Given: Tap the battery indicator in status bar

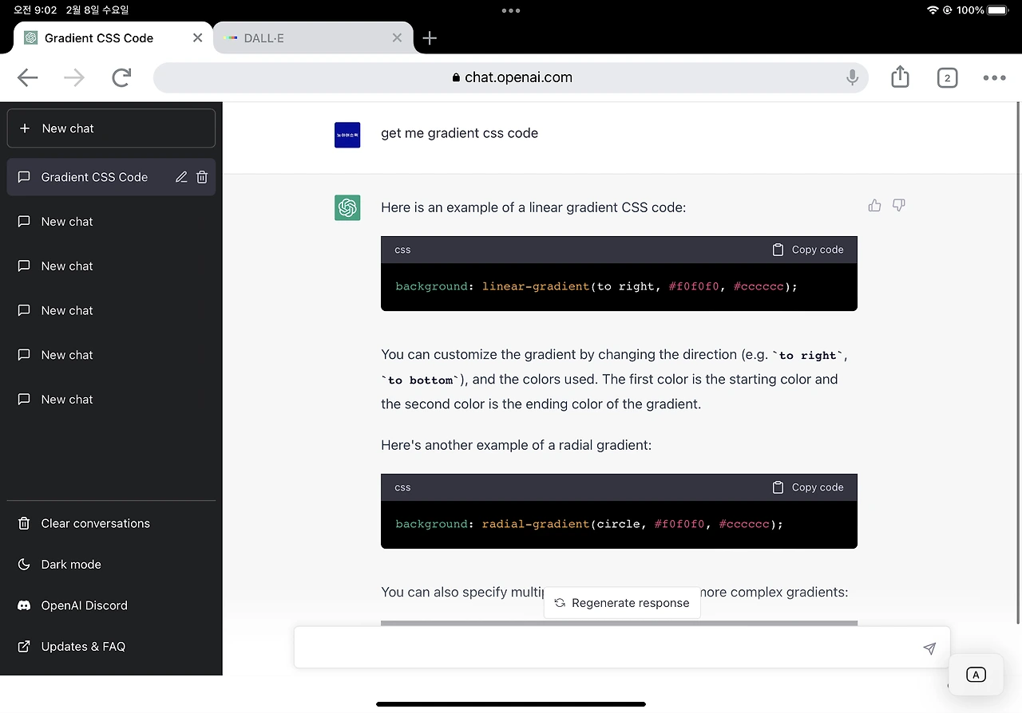Looking at the screenshot, I should [998, 10].
